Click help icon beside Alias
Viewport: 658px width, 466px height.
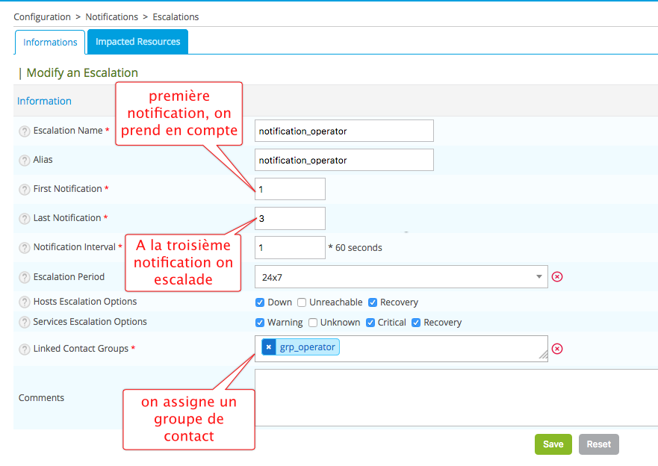click(24, 160)
